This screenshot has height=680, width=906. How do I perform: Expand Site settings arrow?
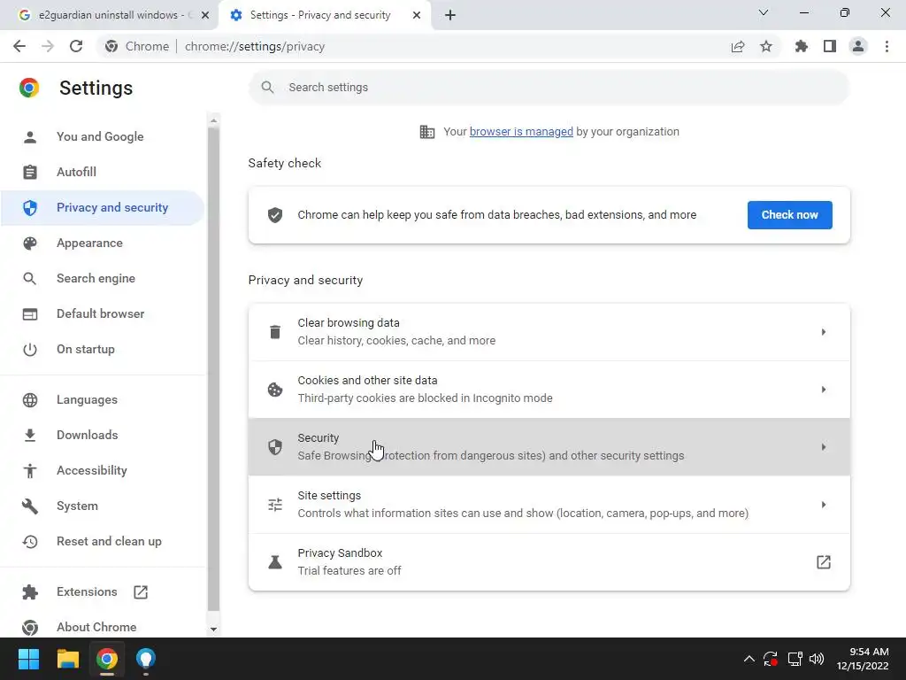pyautogui.click(x=824, y=505)
